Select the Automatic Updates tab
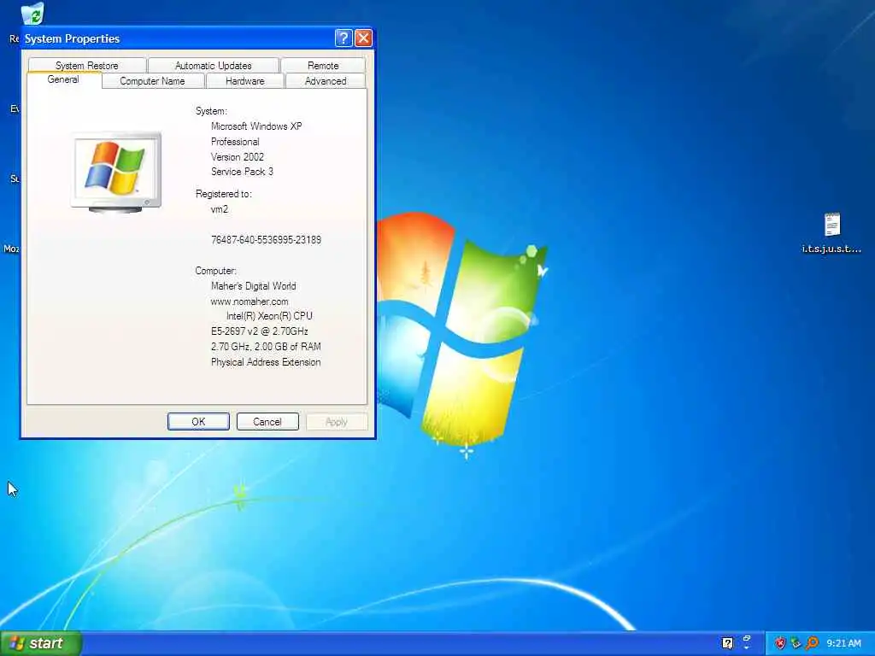 click(x=213, y=65)
